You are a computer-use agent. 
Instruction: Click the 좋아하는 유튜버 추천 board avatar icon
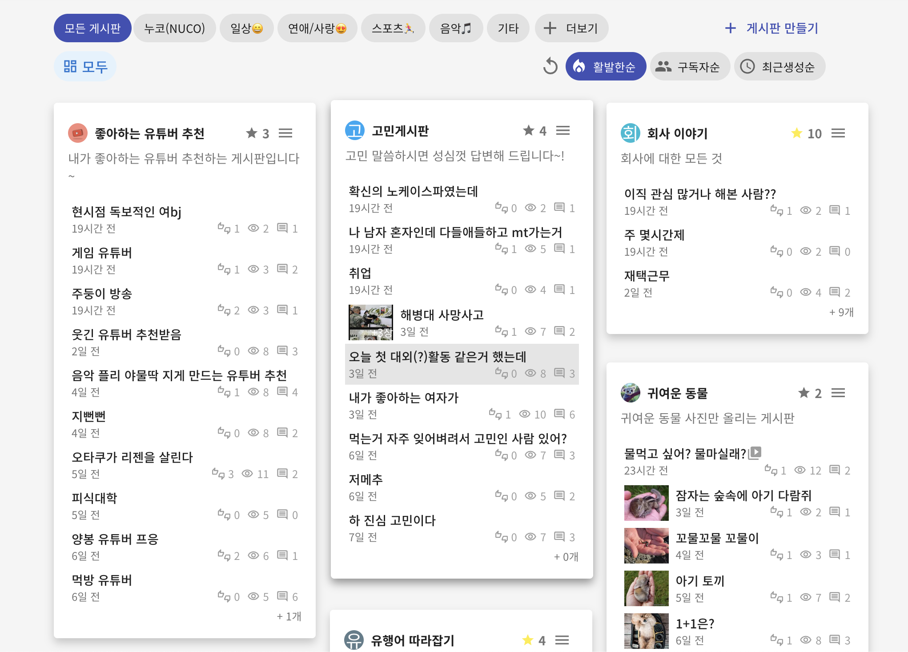coord(78,133)
